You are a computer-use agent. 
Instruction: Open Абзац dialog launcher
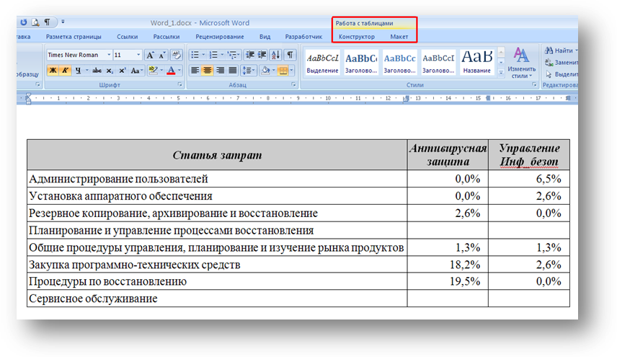[x=293, y=84]
